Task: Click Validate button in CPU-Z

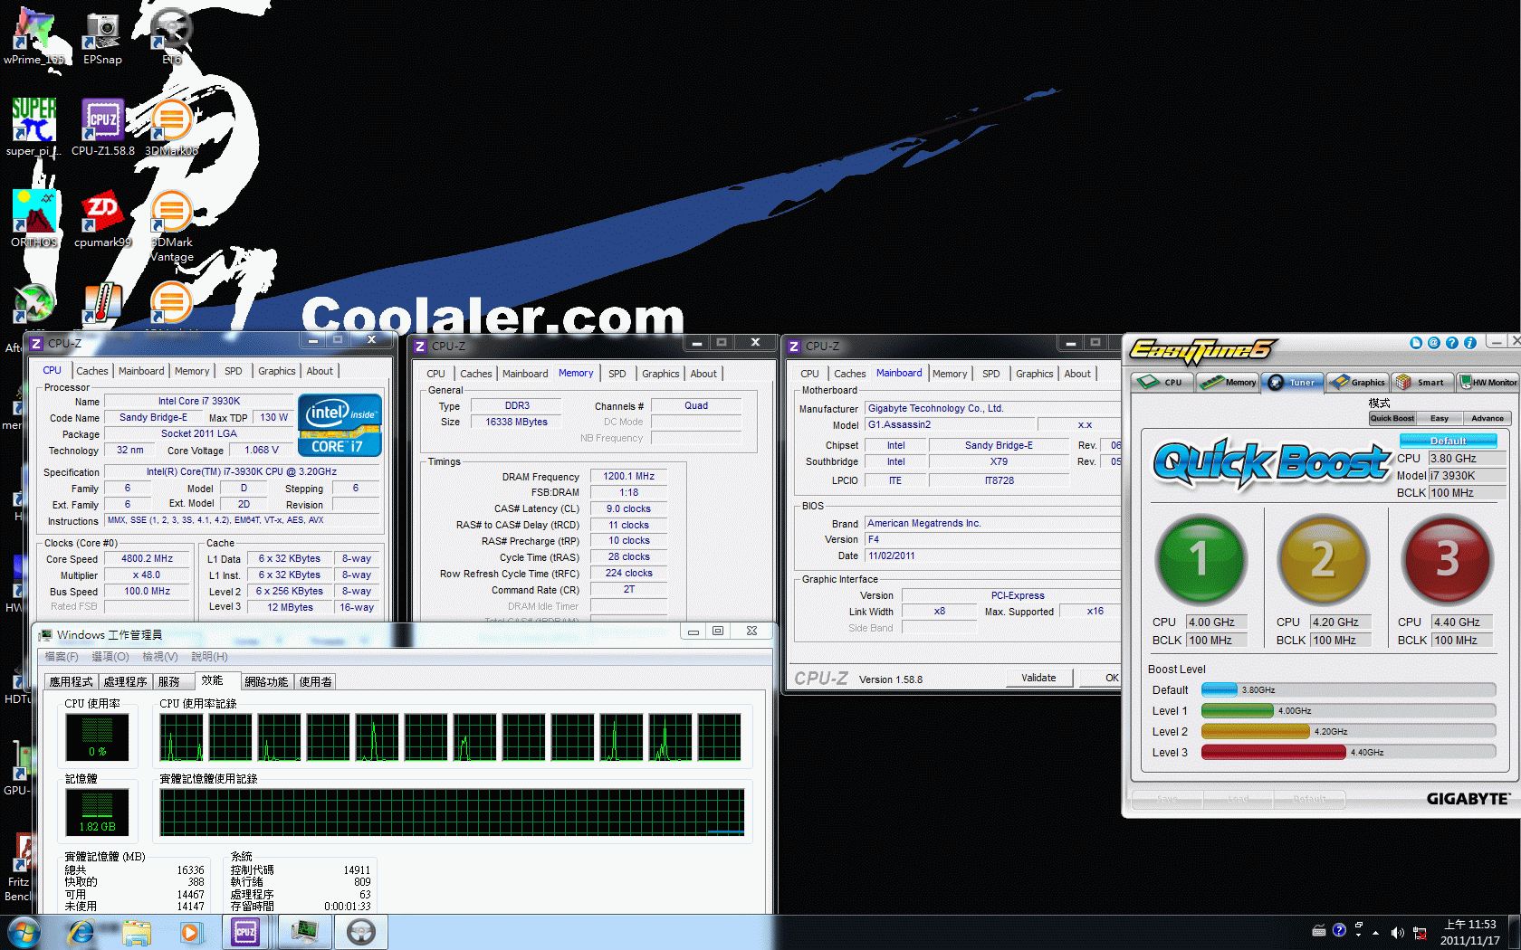Action: click(x=1038, y=678)
